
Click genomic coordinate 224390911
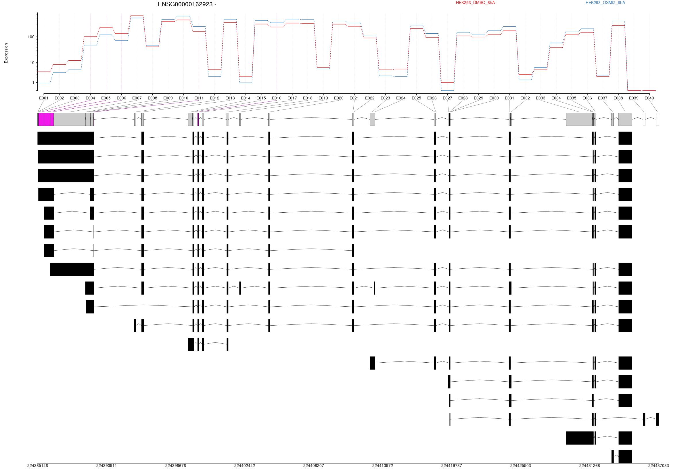[x=107, y=466]
